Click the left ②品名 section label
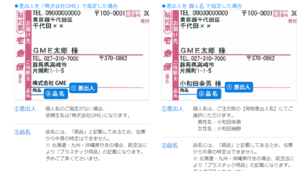The width and height of the screenshot is (304, 171). click(22, 132)
